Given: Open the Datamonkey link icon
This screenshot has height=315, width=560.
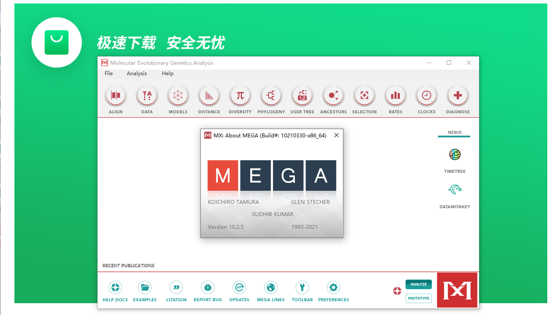Looking at the screenshot, I should [455, 189].
